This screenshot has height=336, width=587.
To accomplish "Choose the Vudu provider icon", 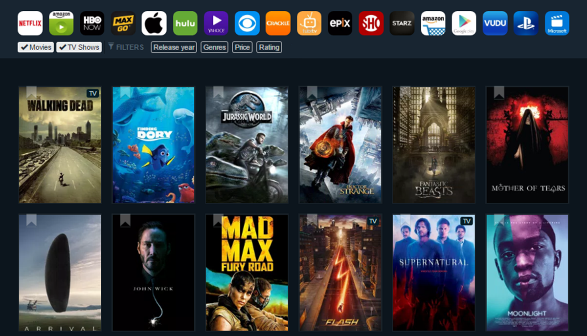I will click(x=495, y=23).
